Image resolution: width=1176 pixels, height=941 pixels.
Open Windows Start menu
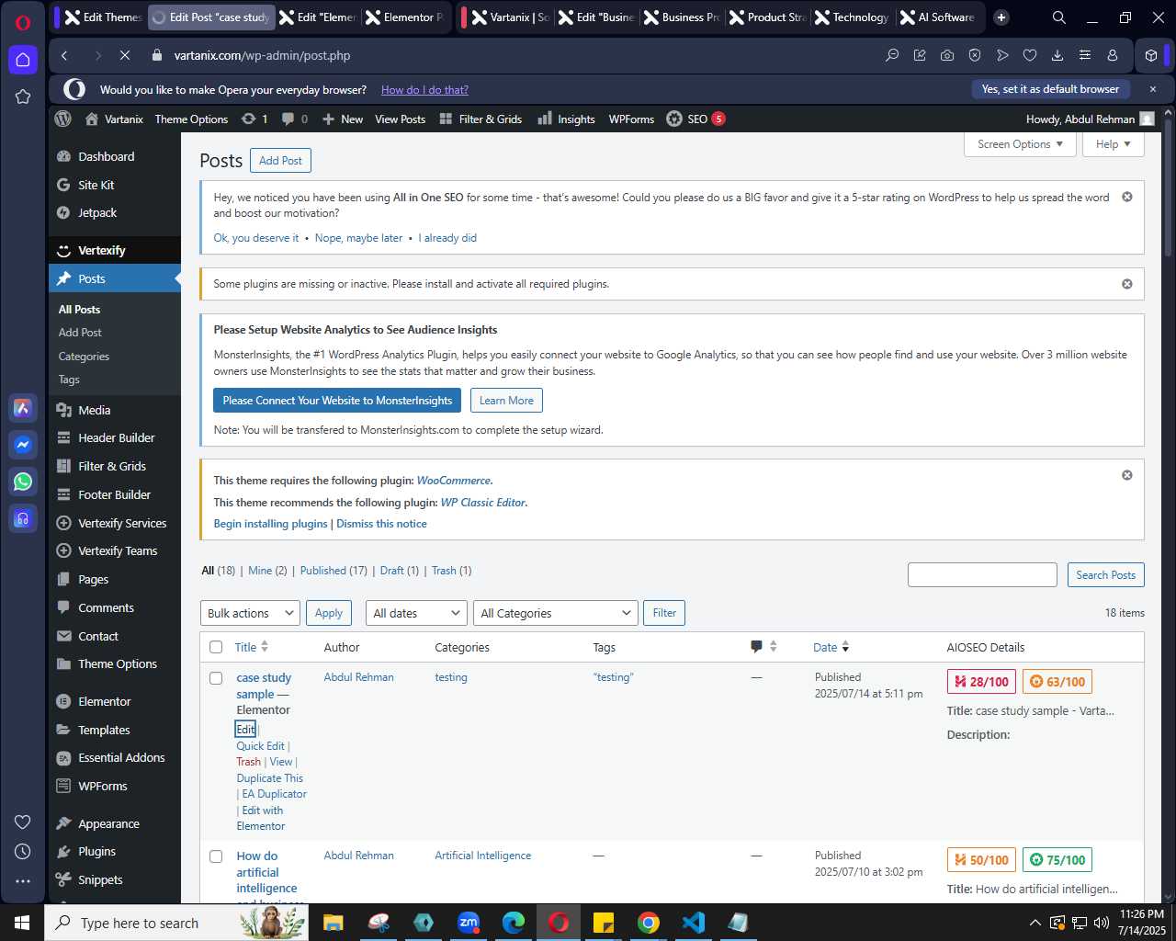coord(22,923)
